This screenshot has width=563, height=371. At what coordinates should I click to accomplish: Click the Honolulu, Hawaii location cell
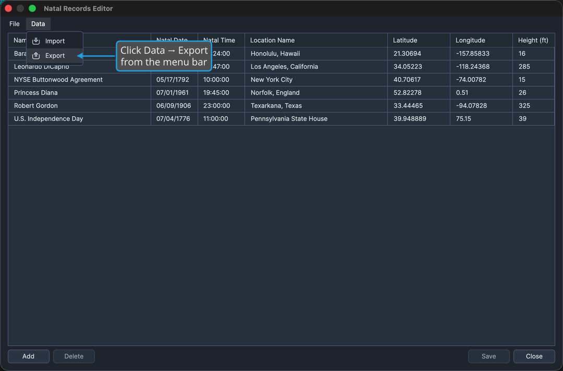click(x=316, y=54)
